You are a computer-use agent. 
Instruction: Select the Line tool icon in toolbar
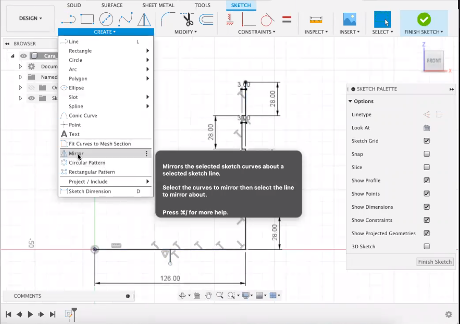click(x=68, y=20)
